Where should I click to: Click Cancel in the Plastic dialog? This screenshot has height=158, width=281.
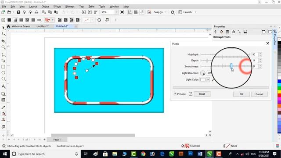click(259, 94)
